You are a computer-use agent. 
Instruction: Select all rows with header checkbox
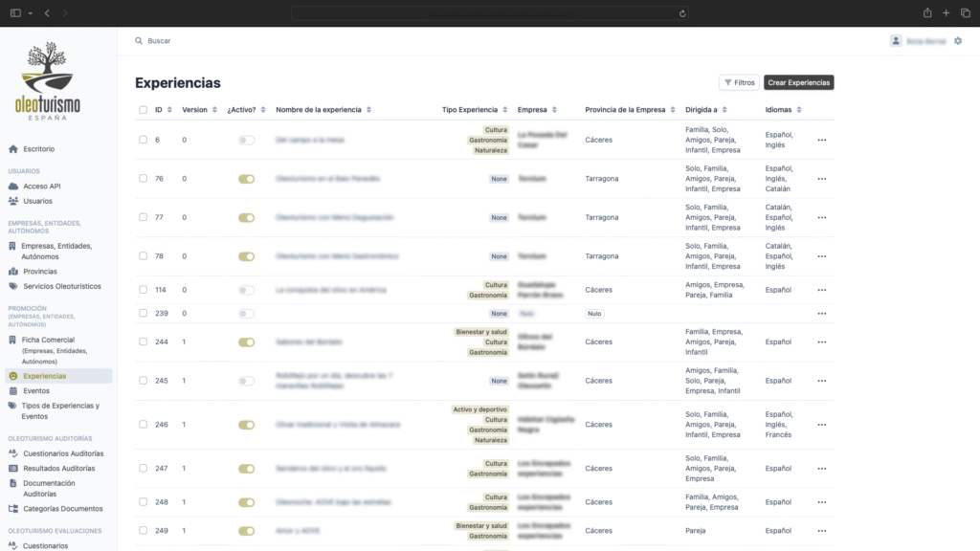[x=144, y=110]
